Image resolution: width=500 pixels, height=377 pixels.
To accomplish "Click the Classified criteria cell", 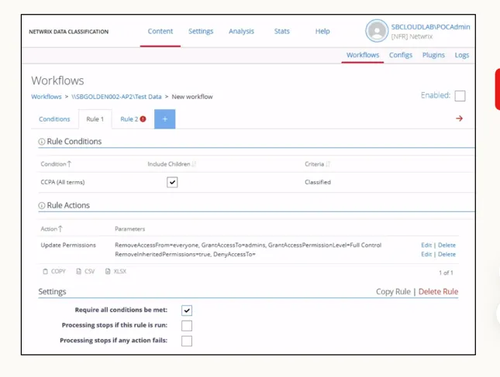I will coord(318,182).
